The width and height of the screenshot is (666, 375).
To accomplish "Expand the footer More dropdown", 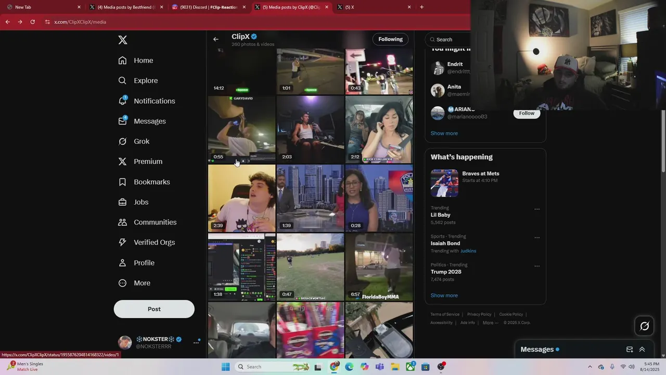I will [x=490, y=323].
